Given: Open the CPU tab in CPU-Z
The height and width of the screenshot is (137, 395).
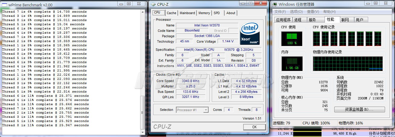Looking at the screenshot, I should tap(159, 13).
